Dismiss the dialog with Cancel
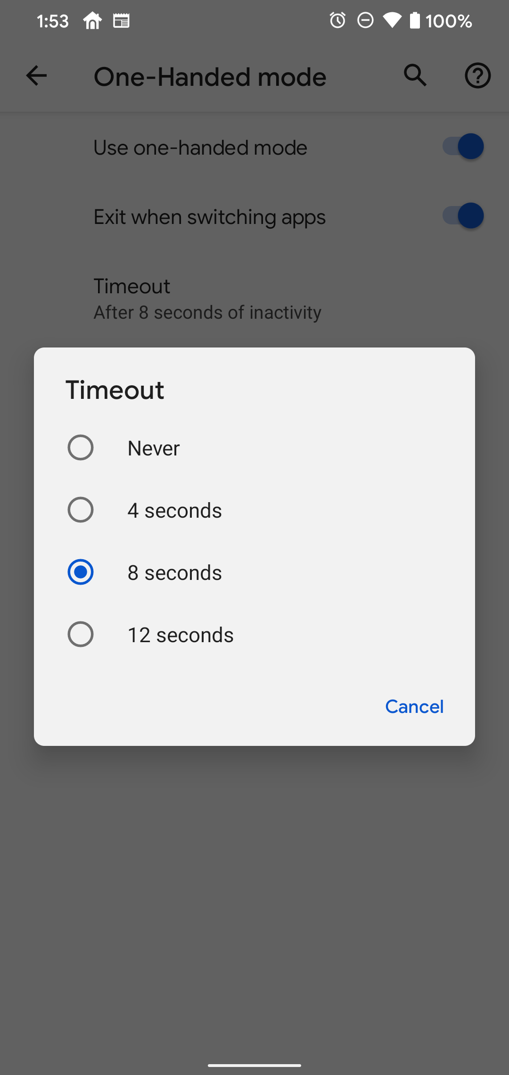509x1075 pixels. pos(414,706)
